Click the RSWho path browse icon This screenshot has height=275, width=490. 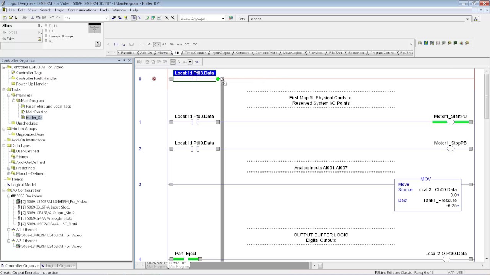coord(476,19)
